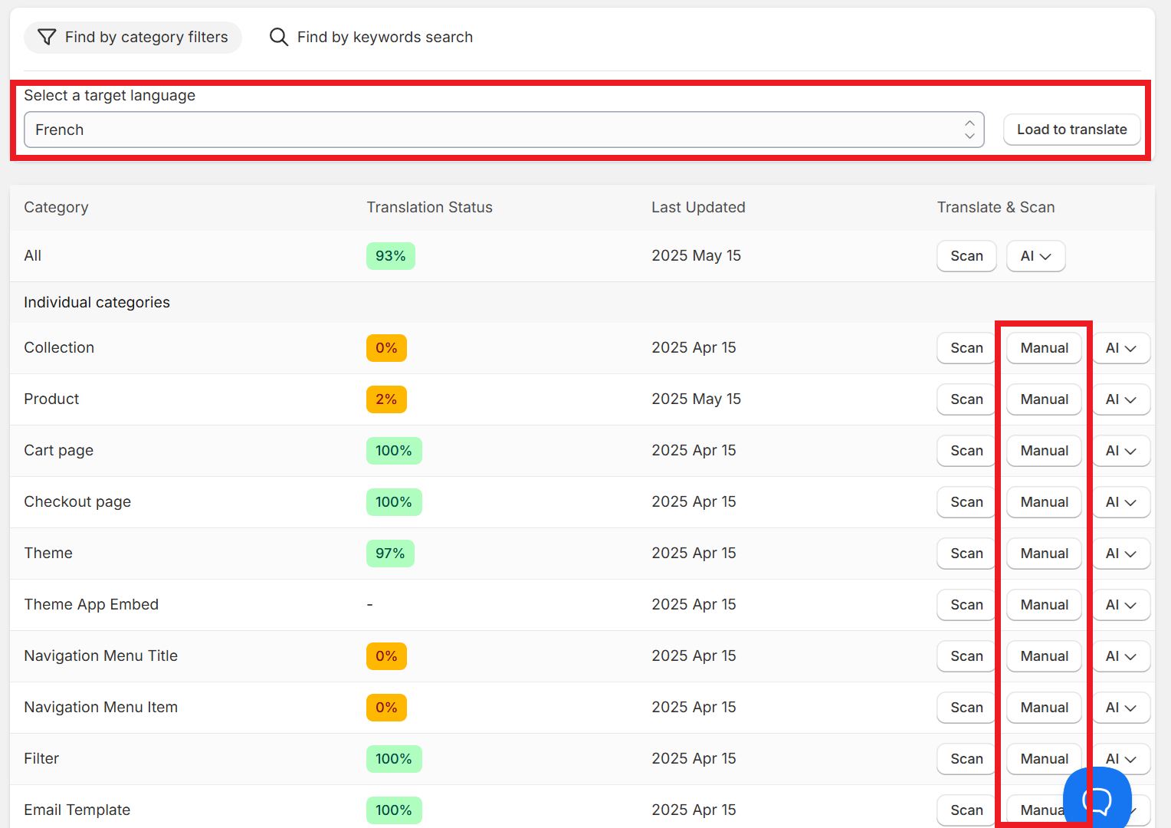Click Manual for Collection row
The image size is (1171, 828).
tap(1044, 348)
